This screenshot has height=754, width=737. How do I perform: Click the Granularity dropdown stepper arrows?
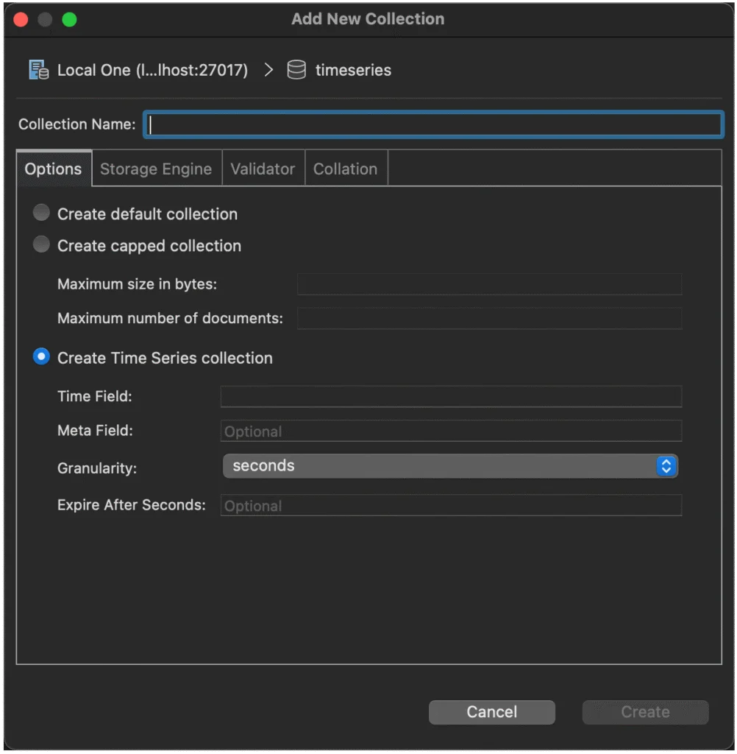[666, 466]
